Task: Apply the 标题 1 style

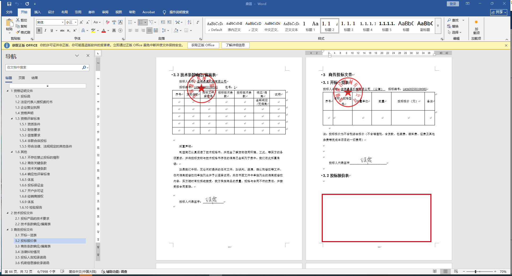Action: tap(310, 26)
